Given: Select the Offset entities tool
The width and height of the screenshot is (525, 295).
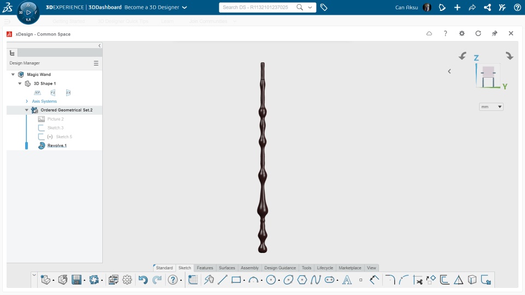Looking at the screenshot, I should click(x=445, y=280).
